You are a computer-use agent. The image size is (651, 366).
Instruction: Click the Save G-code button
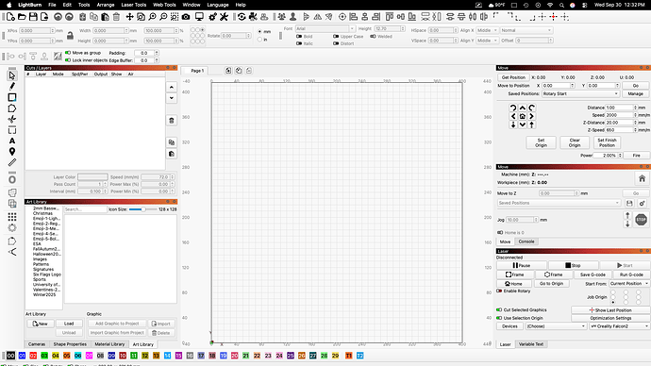593,274
